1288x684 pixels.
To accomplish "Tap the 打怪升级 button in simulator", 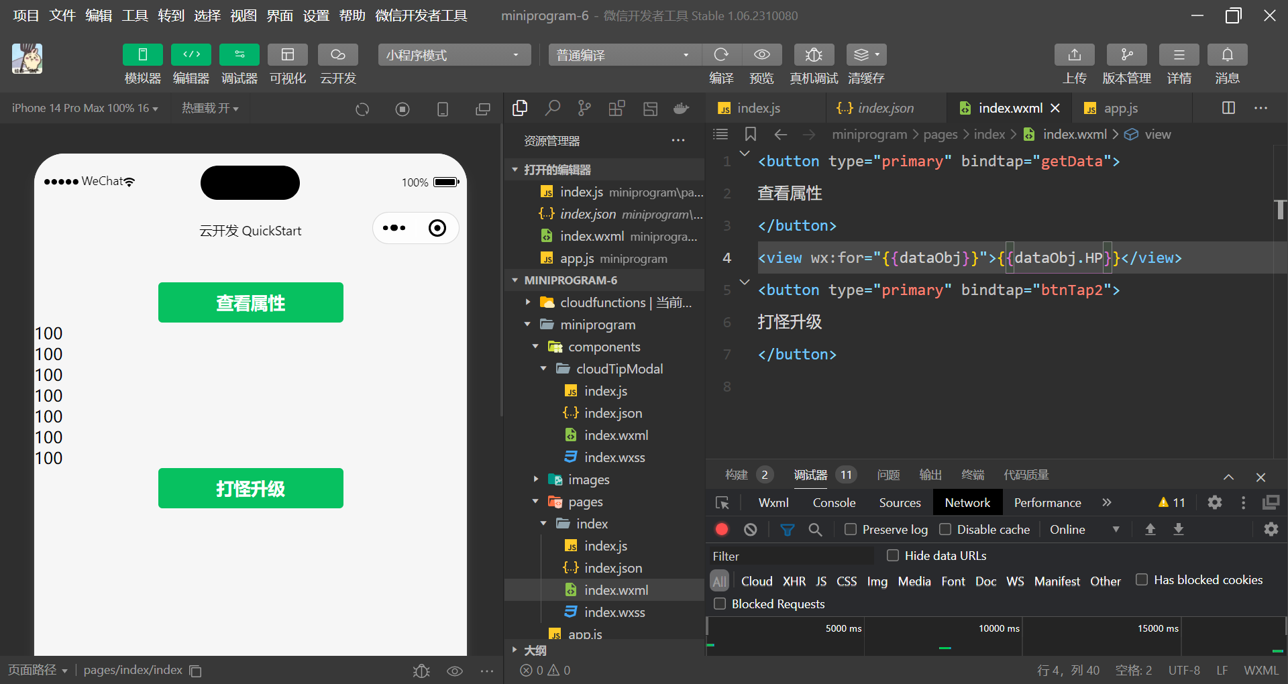I will point(250,488).
